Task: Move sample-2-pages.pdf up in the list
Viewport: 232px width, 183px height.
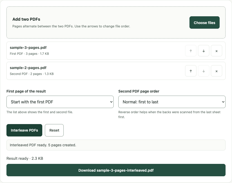Action: coord(191,71)
